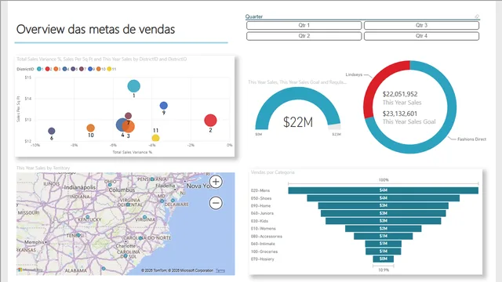Select the 040-Juniors funnel bar

coord(384,213)
